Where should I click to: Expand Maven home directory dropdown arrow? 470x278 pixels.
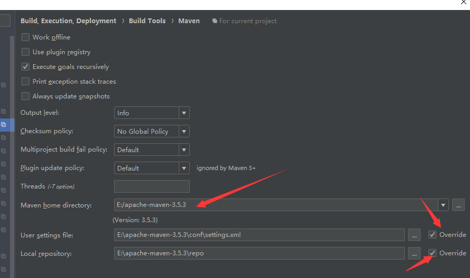click(x=443, y=205)
